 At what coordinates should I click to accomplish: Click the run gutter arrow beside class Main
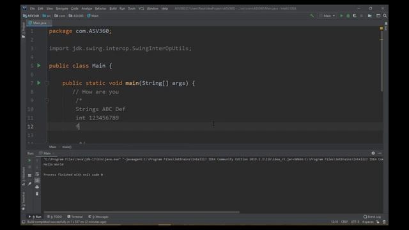(x=39, y=65)
